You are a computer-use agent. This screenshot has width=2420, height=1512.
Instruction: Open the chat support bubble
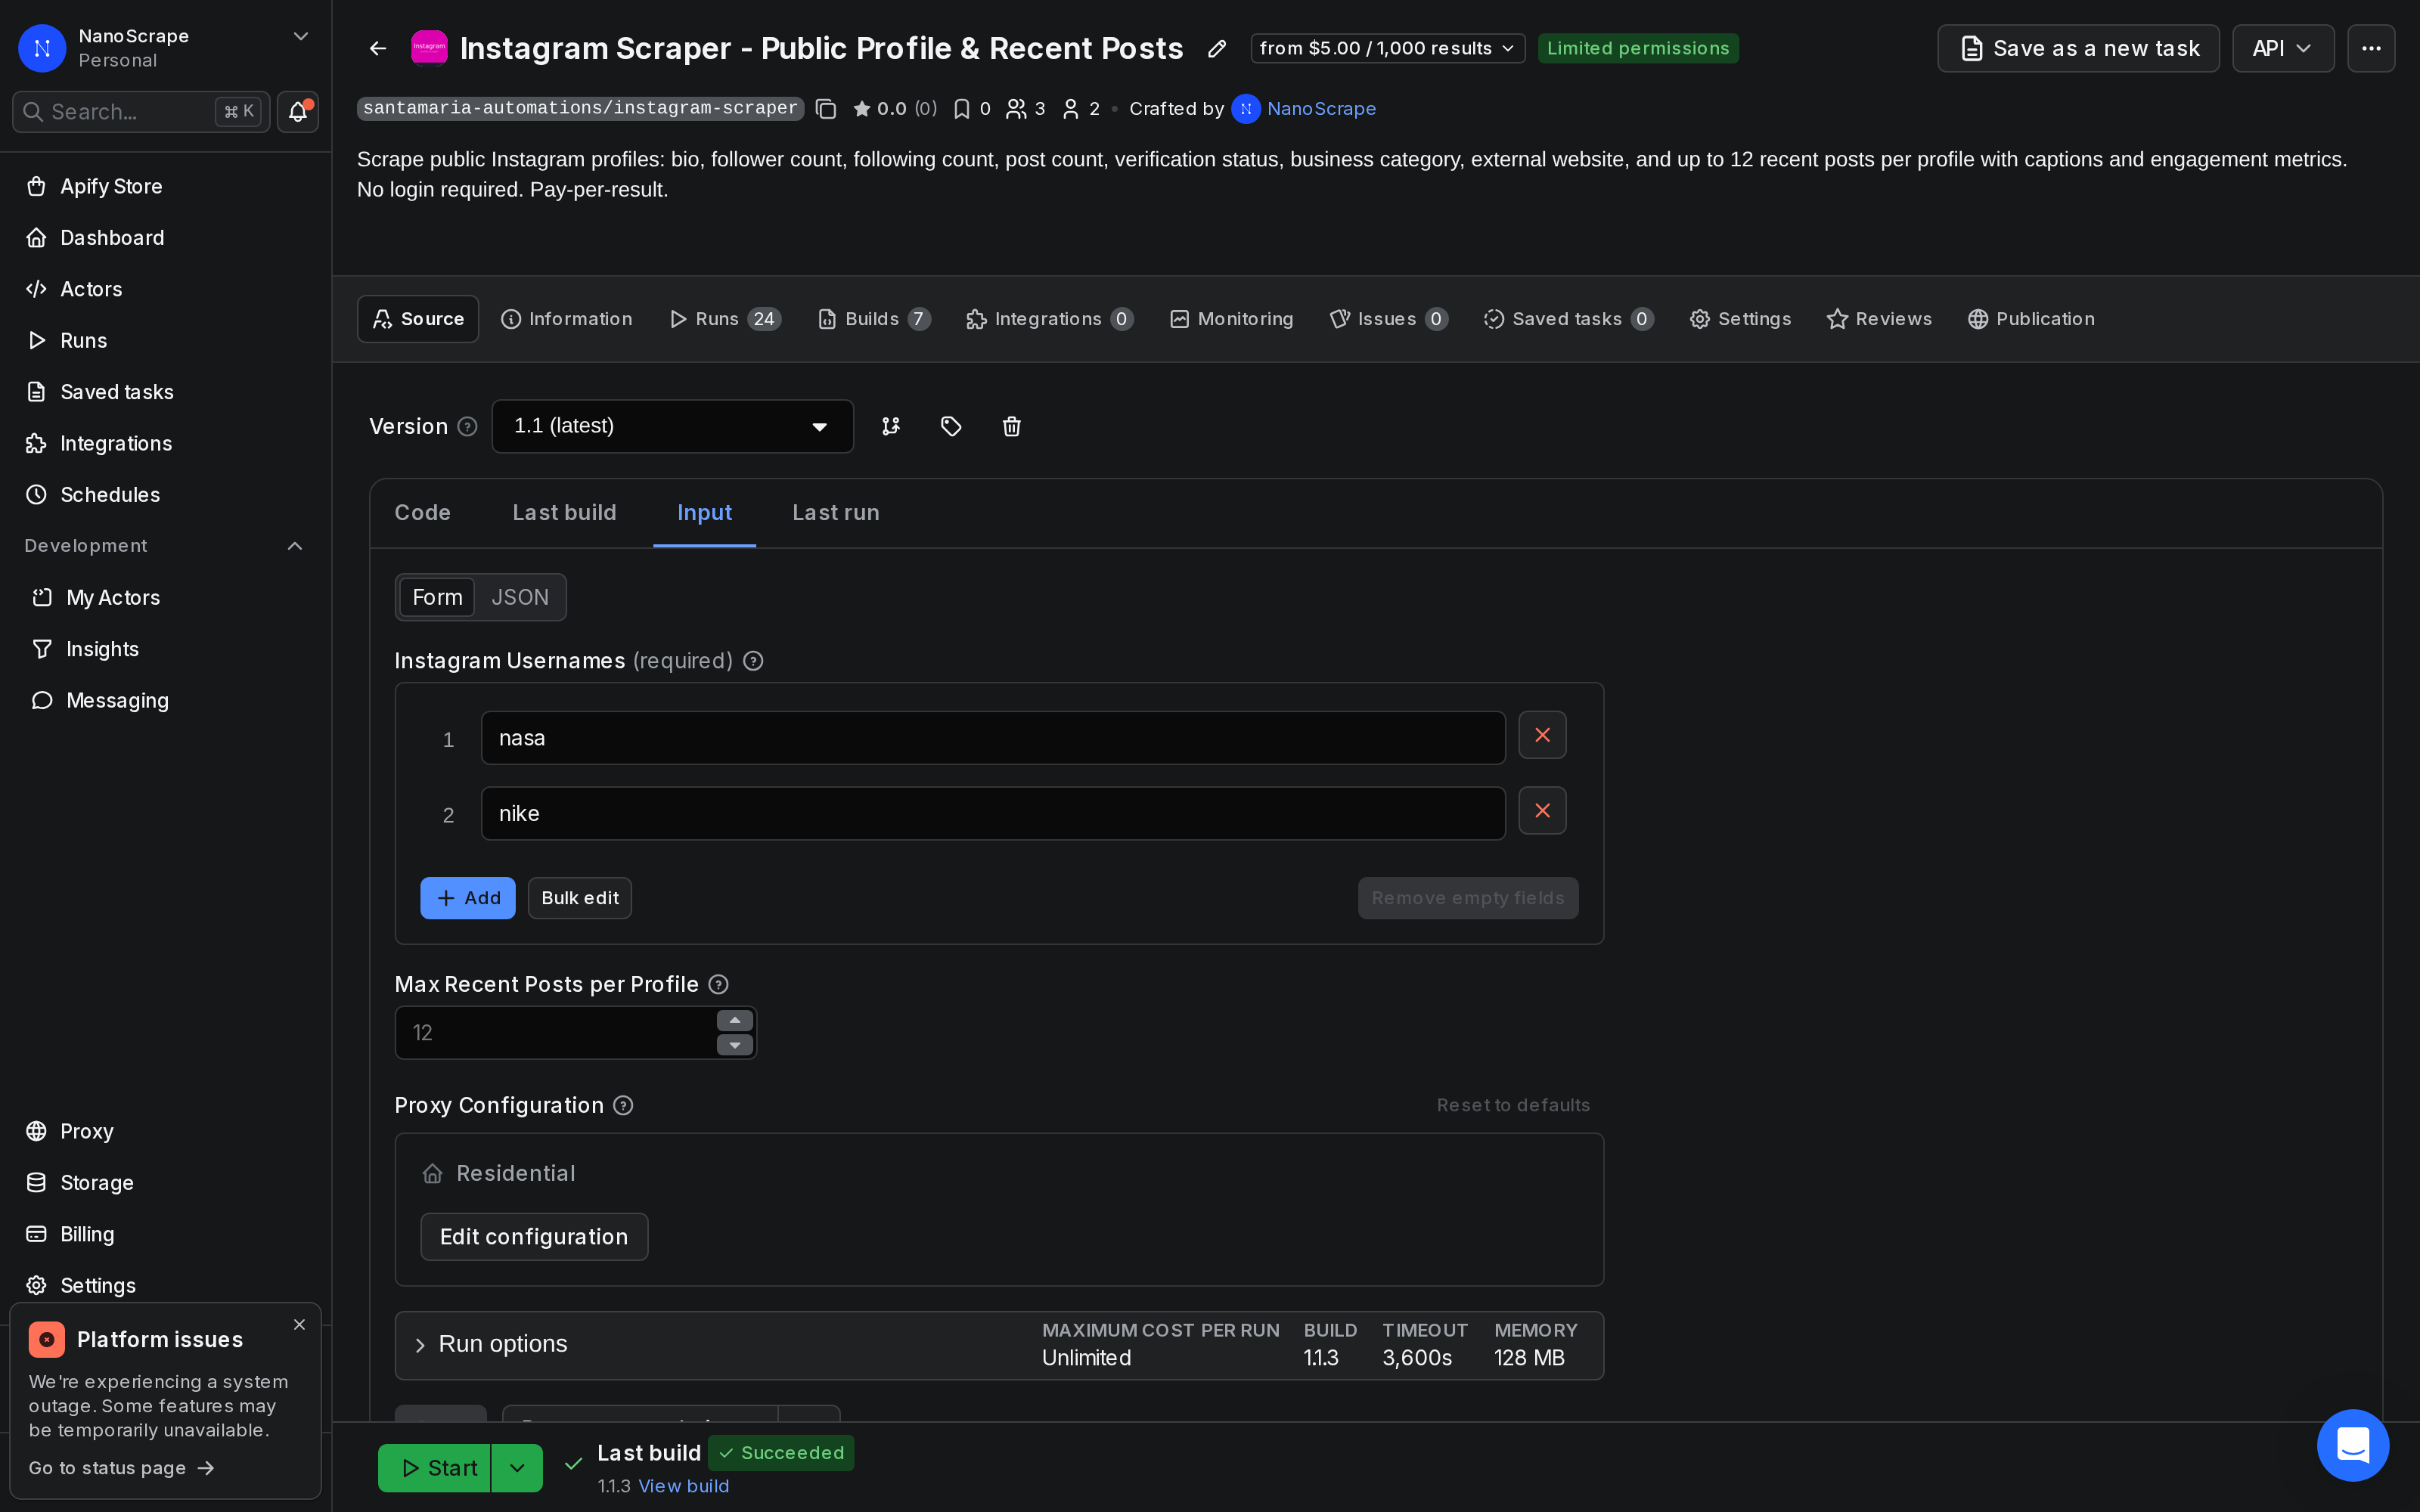(x=2352, y=1445)
